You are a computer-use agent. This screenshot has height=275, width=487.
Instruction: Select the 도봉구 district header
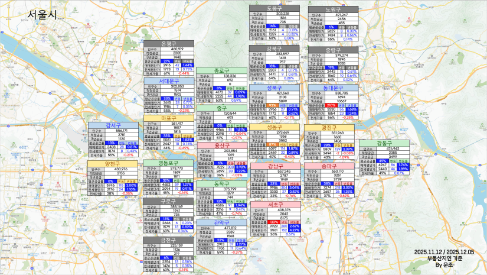[x=273, y=8]
